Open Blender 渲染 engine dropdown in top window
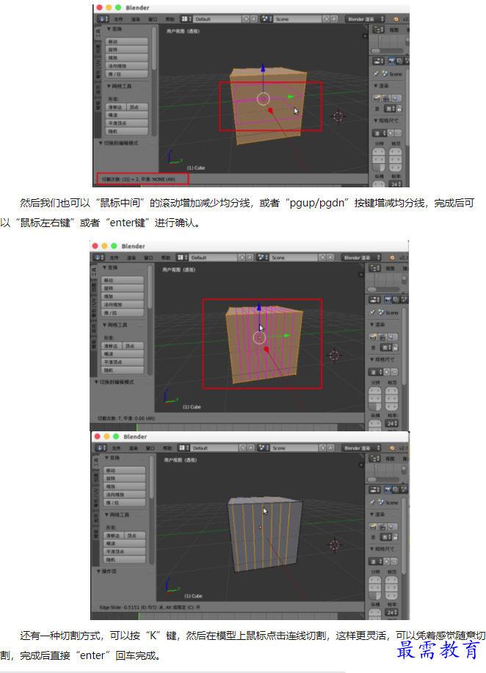486x673 pixels. tap(366, 19)
